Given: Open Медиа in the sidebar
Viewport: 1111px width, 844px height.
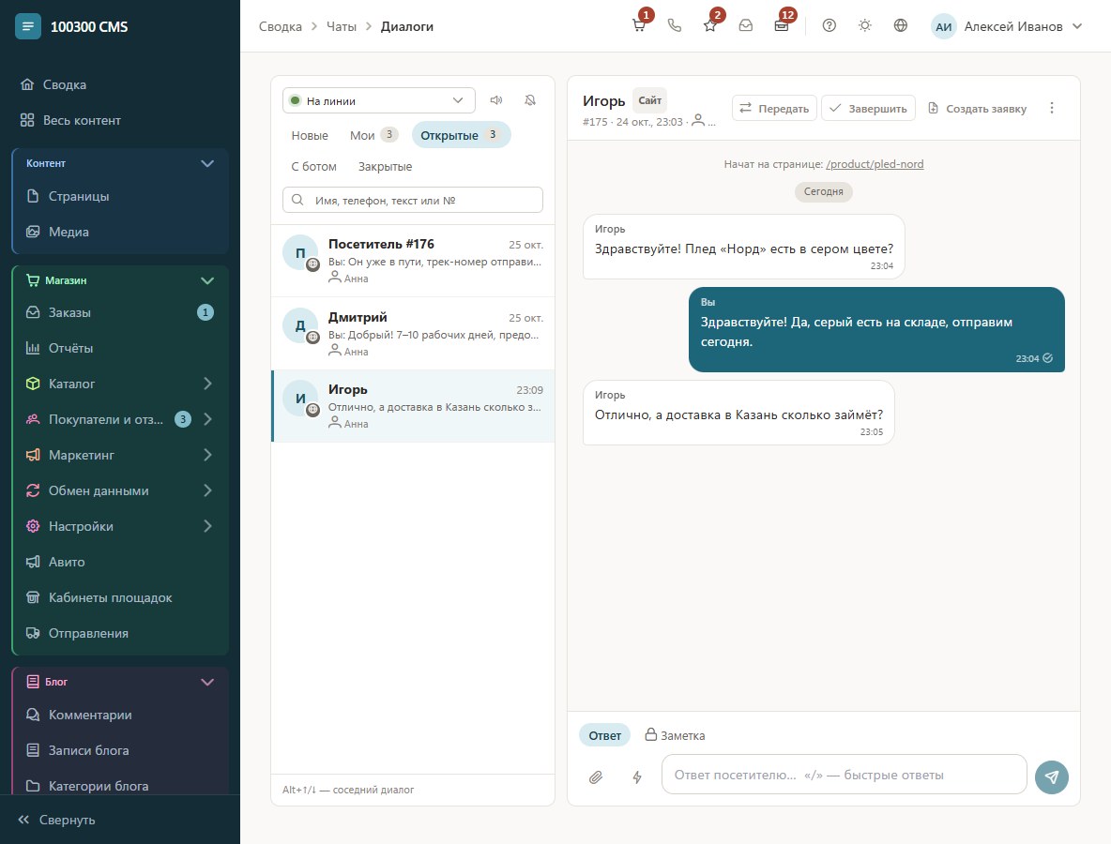Looking at the screenshot, I should pyautogui.click(x=120, y=232).
